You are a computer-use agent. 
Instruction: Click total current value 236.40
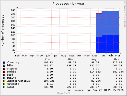tap(48, 87)
